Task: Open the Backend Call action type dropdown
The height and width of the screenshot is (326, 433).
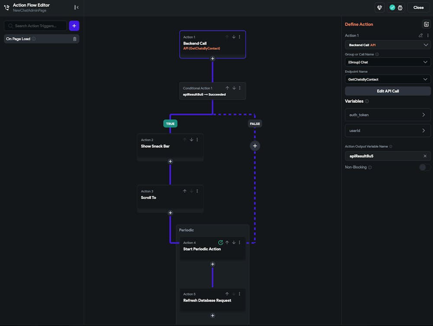Action: 388,45
